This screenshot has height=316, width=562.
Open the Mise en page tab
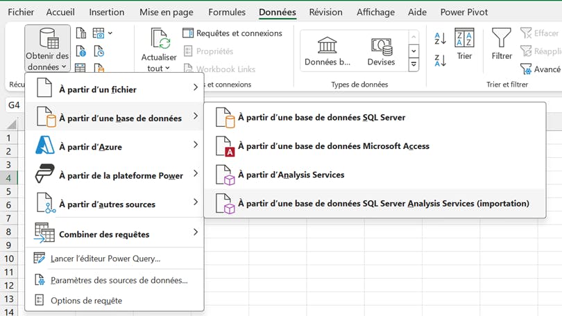click(167, 12)
